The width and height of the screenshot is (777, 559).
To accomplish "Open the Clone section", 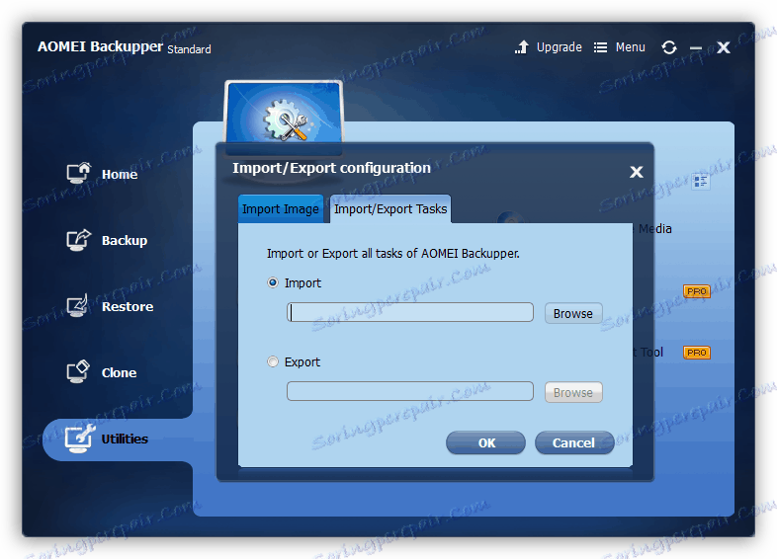I will (x=119, y=373).
